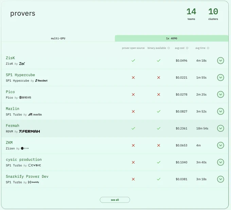
Task: Click SP1 Hypercube open source red cross
Action: [133, 77]
